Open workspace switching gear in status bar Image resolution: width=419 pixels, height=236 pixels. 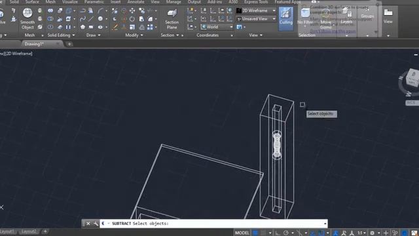[372, 233]
